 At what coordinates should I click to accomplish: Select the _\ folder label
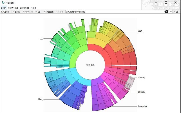pos(42,39)
